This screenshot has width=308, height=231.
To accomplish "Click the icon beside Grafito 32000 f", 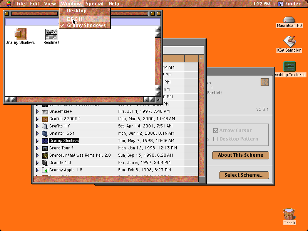I will point(45,119).
